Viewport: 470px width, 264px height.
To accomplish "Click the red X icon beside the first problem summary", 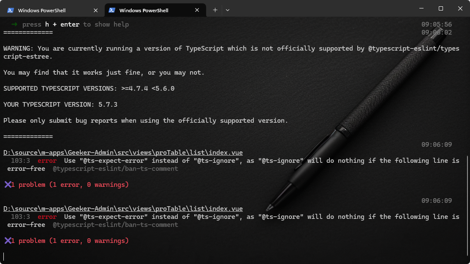I will pyautogui.click(x=8, y=184).
